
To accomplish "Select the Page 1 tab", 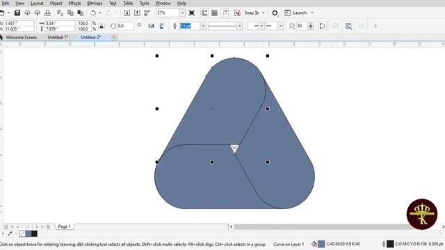I will (x=64, y=226).
